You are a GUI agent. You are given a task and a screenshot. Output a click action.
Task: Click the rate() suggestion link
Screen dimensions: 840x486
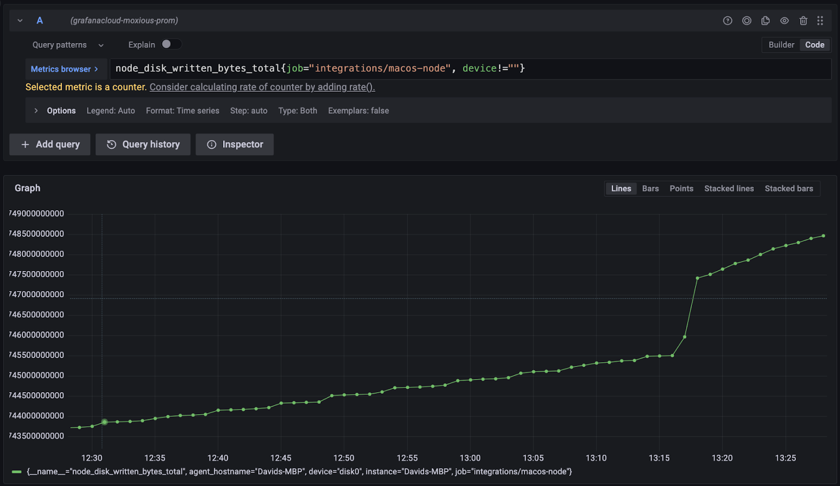(262, 87)
